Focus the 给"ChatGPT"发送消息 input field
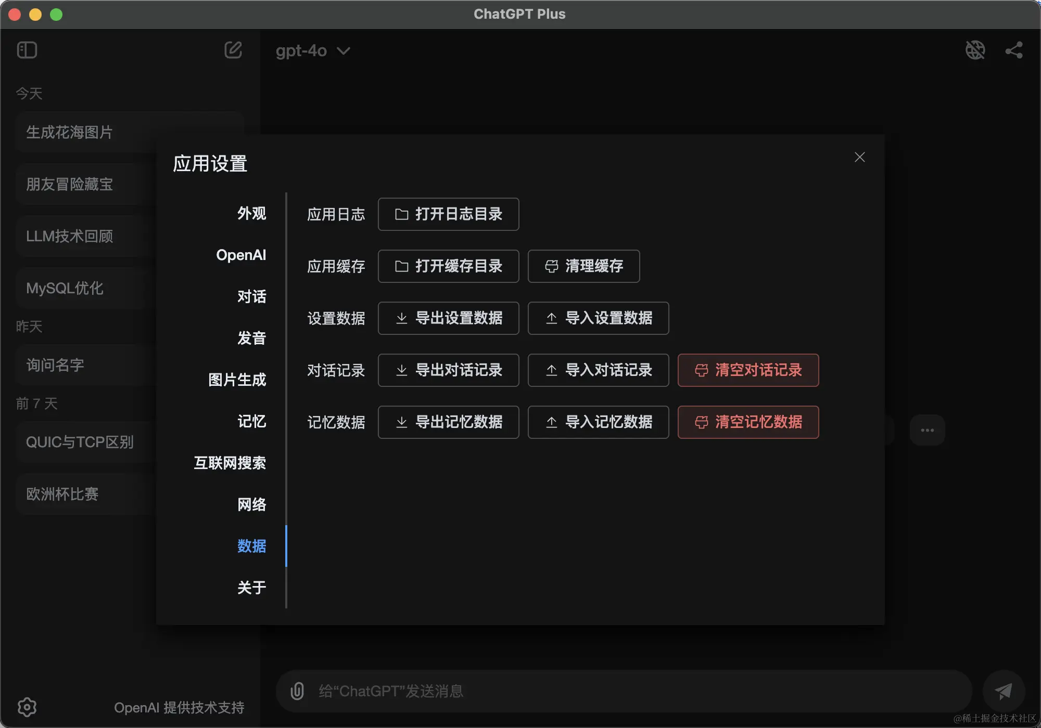 [625, 691]
